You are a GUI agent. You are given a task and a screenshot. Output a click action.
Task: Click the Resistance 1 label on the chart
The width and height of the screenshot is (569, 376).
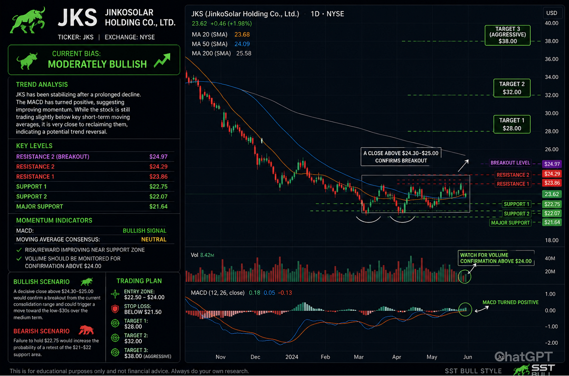pyautogui.click(x=513, y=184)
